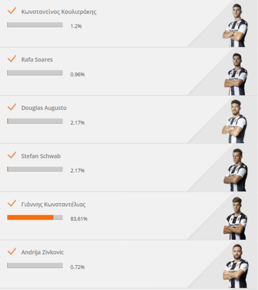The height and width of the screenshot is (290, 258).
Task: Click Κουλιεράκης player photo
Action: (235, 25)
